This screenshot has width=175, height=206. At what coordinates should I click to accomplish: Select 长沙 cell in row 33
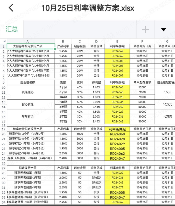96,197
